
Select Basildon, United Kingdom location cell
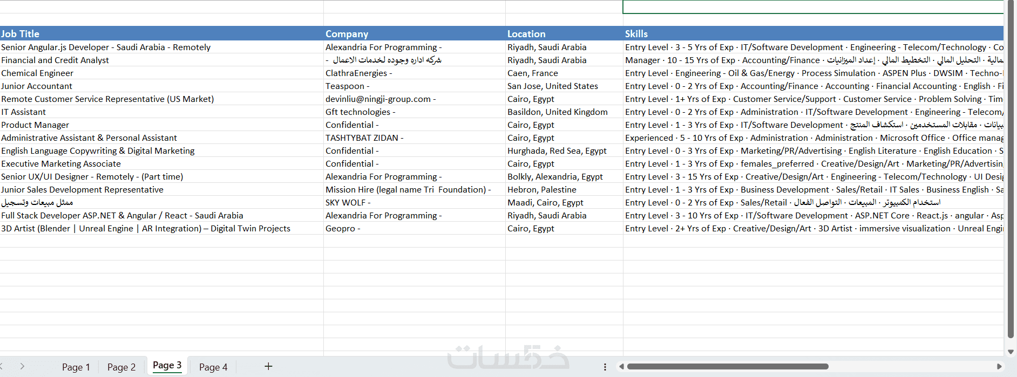[564, 112]
